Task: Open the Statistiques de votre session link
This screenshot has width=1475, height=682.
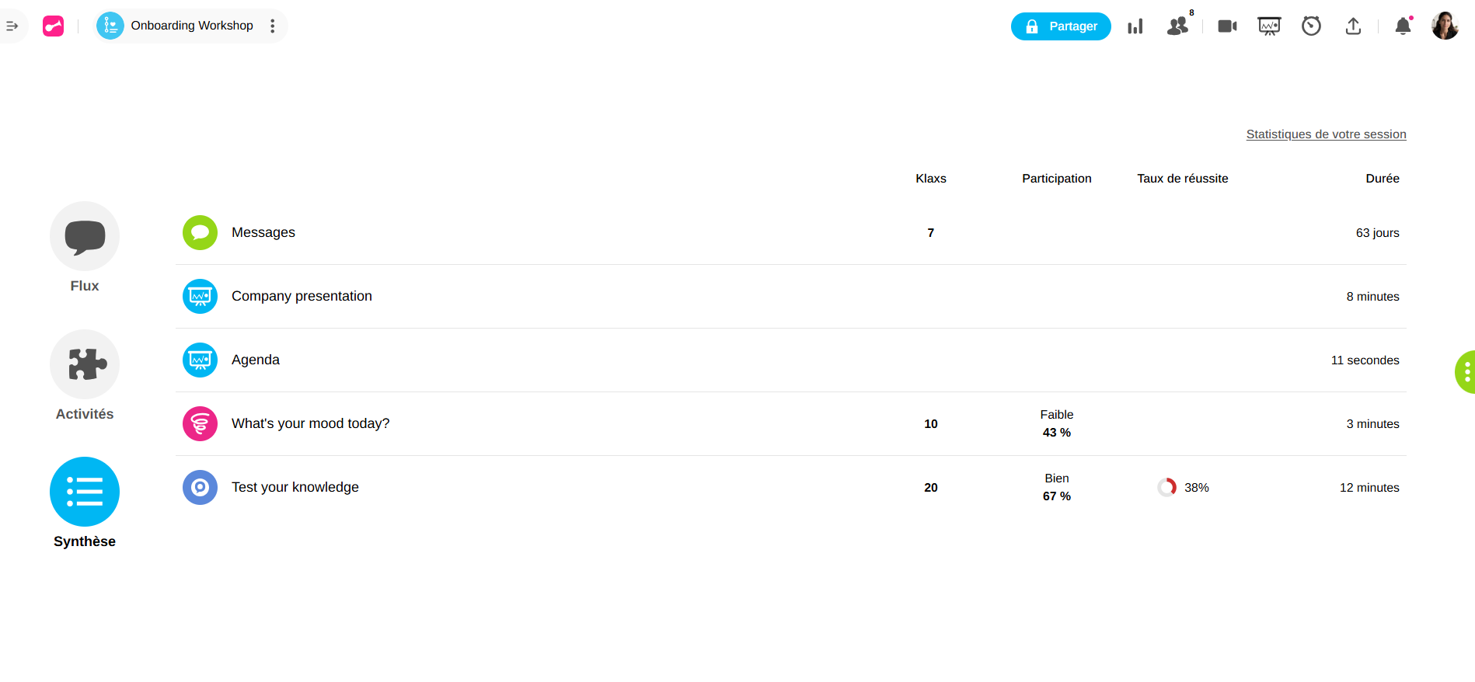Action: [1326, 134]
